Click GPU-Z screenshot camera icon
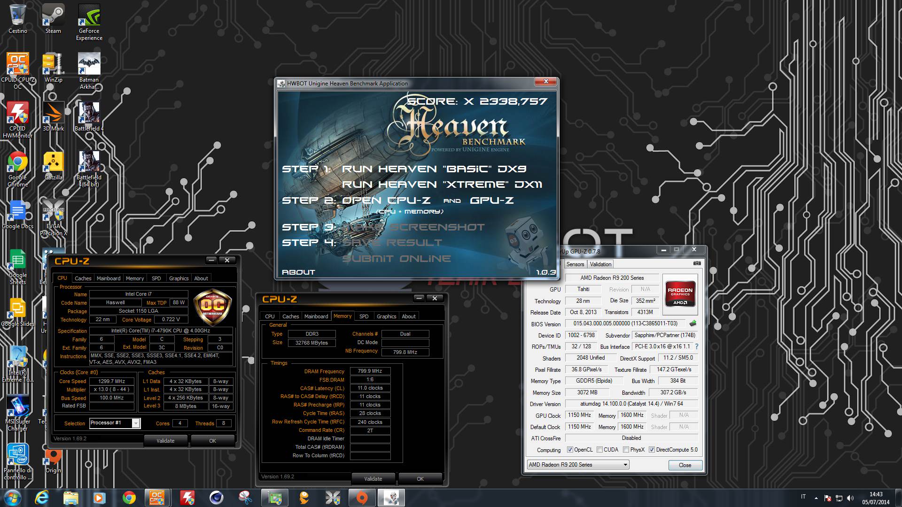Viewport: 902px width, 507px height. pos(697,263)
